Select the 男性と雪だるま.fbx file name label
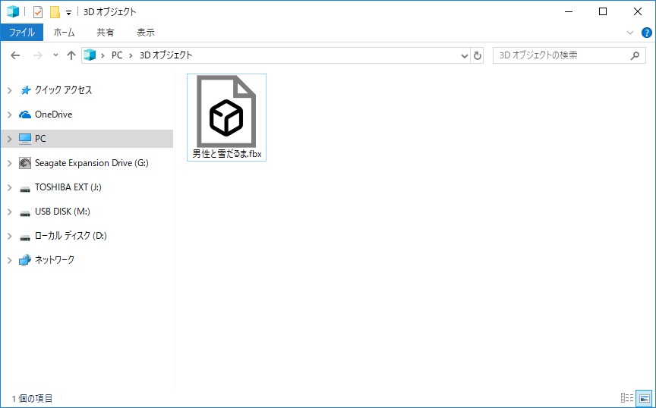This screenshot has height=408, width=656. coord(227,154)
